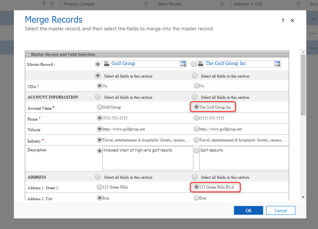Select all top-section fields from Golf Group

tap(98, 76)
